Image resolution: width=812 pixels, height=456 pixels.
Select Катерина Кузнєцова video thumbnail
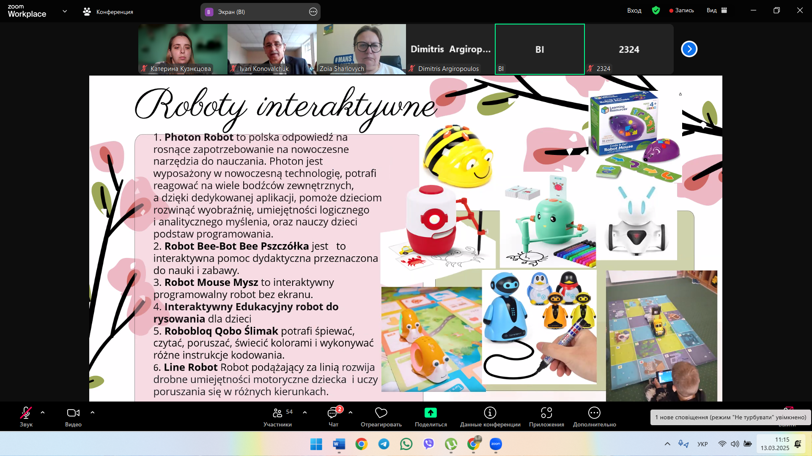[x=183, y=49]
